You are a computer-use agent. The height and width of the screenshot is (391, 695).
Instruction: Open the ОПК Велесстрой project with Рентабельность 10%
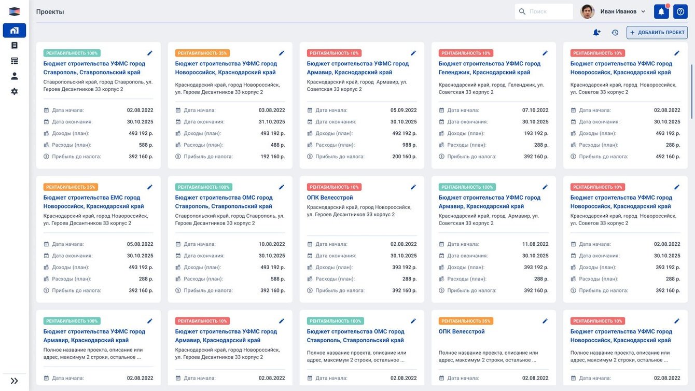coord(330,198)
